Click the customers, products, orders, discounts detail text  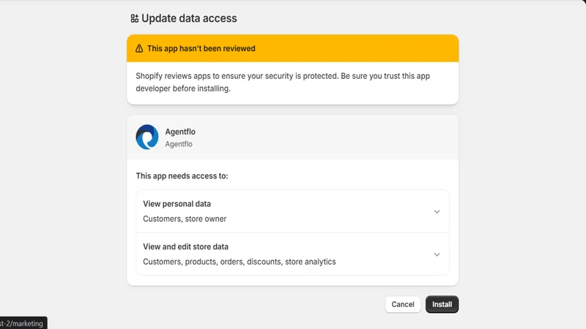240,262
